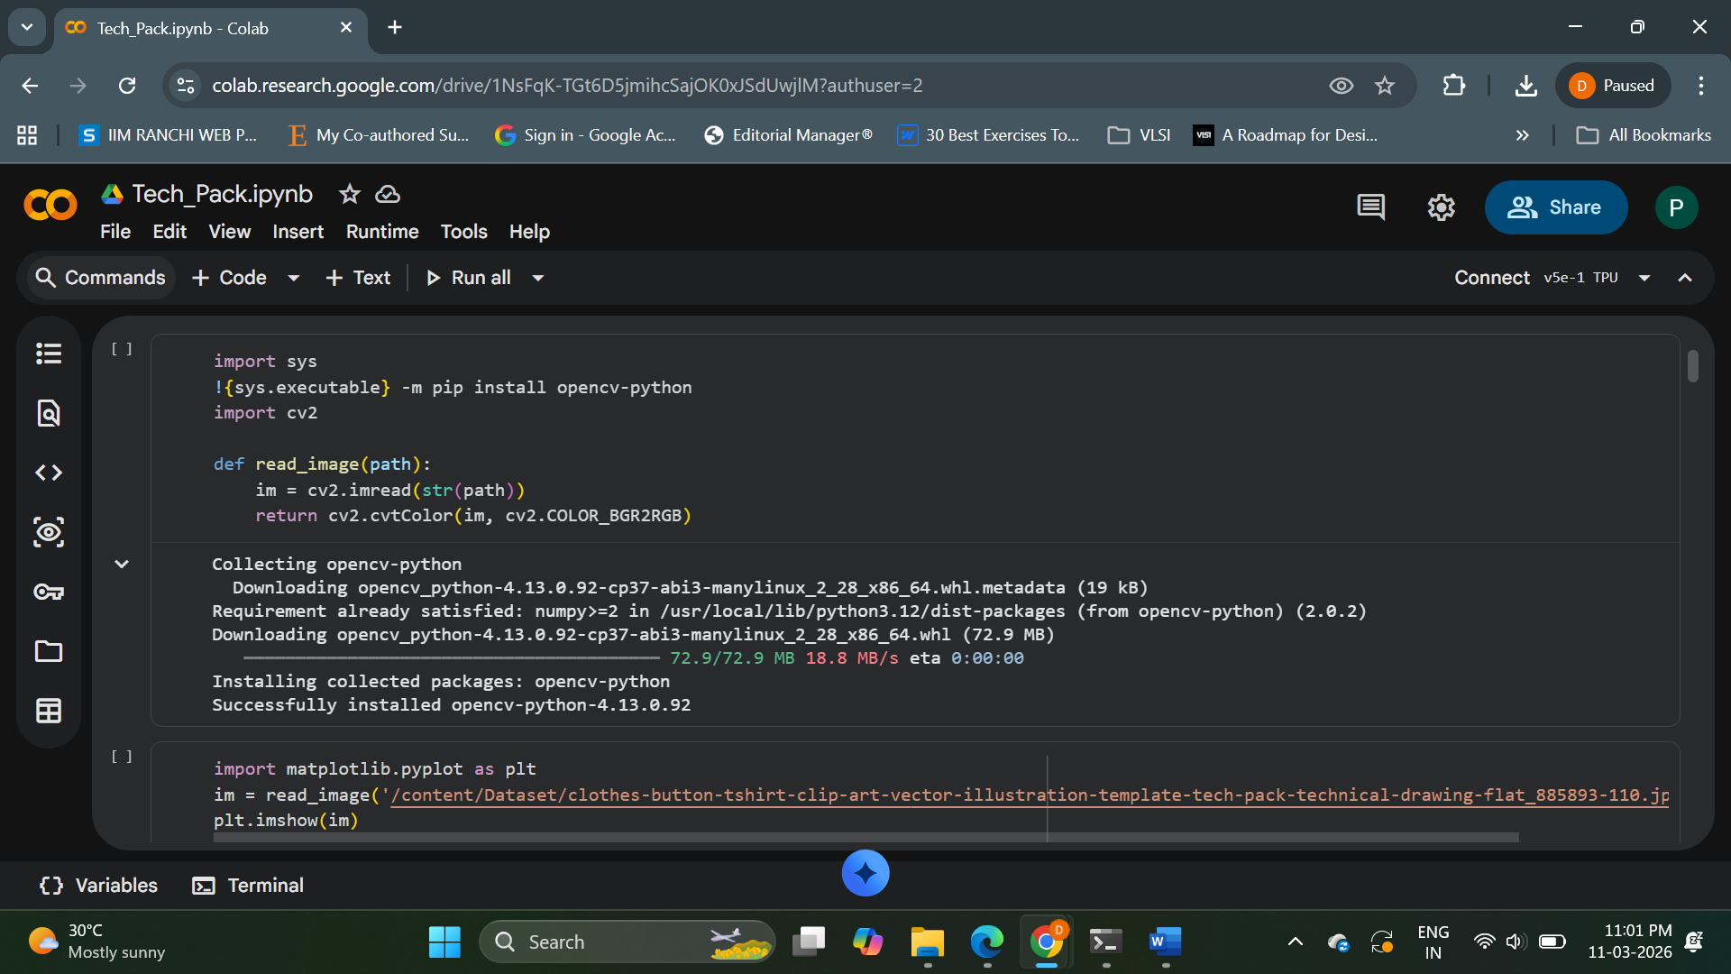Run the first code cell
This screenshot has width=1731, height=974.
point(122,349)
